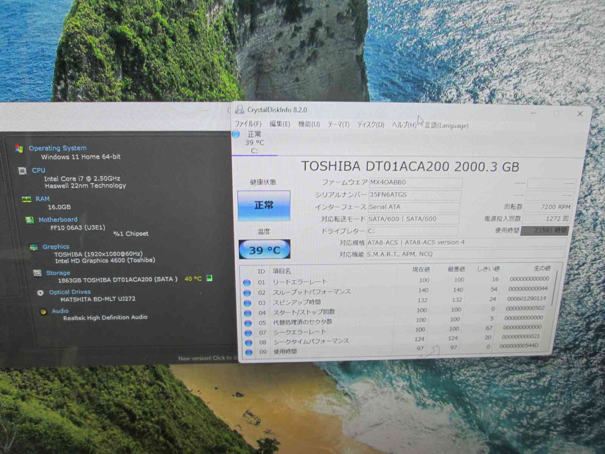
Task: Open the 機能(U) menu
Action: [309, 124]
